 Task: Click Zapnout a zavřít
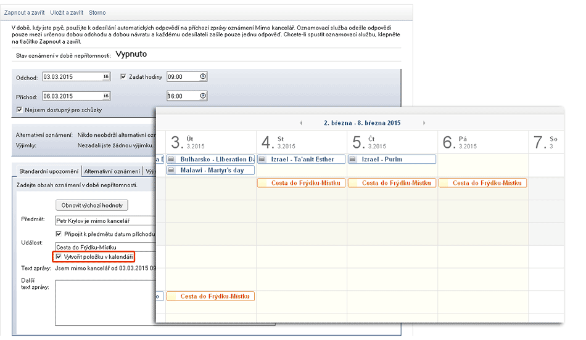(x=23, y=12)
